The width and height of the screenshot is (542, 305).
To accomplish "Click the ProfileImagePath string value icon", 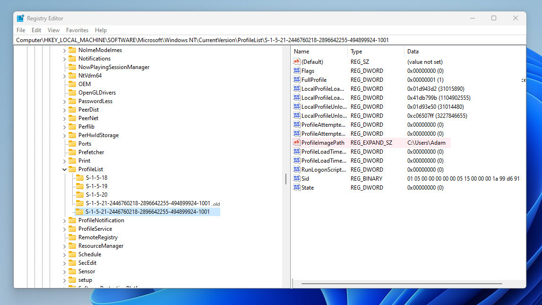I will point(297,142).
